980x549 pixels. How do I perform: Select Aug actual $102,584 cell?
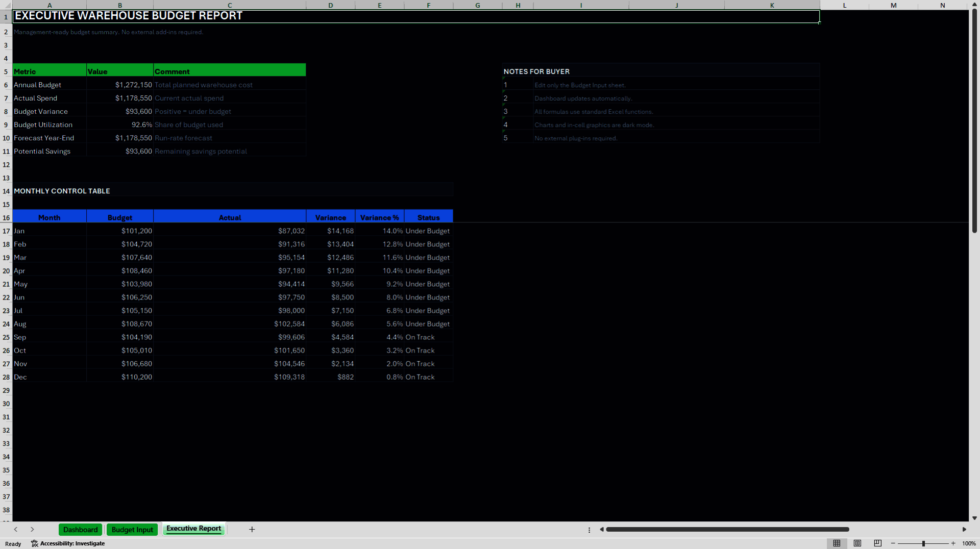click(230, 323)
